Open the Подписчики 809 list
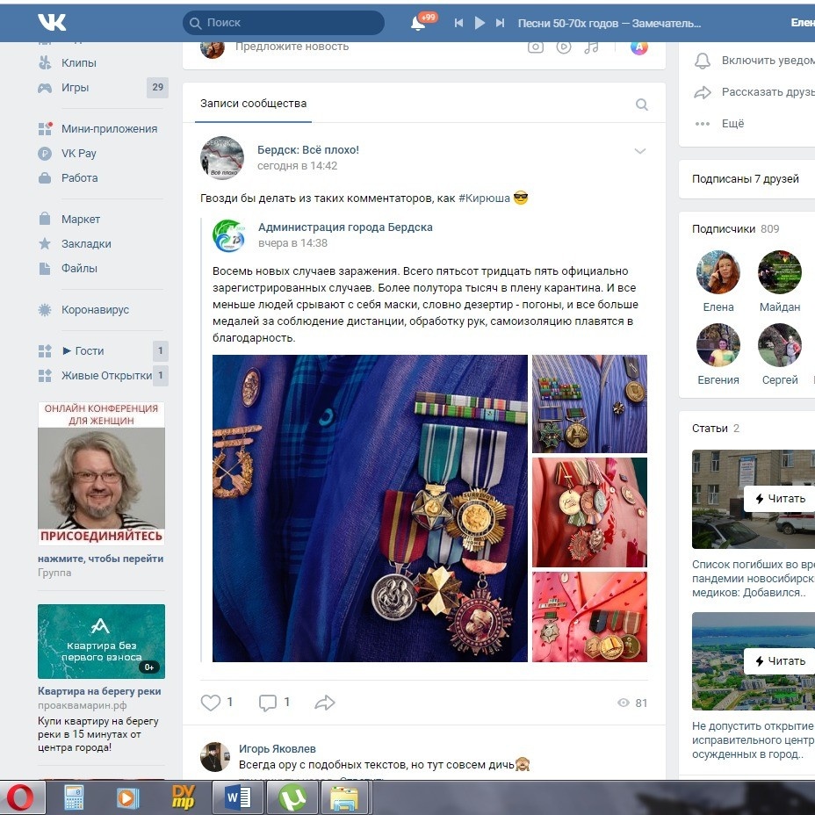The height and width of the screenshot is (815, 815). (x=735, y=228)
